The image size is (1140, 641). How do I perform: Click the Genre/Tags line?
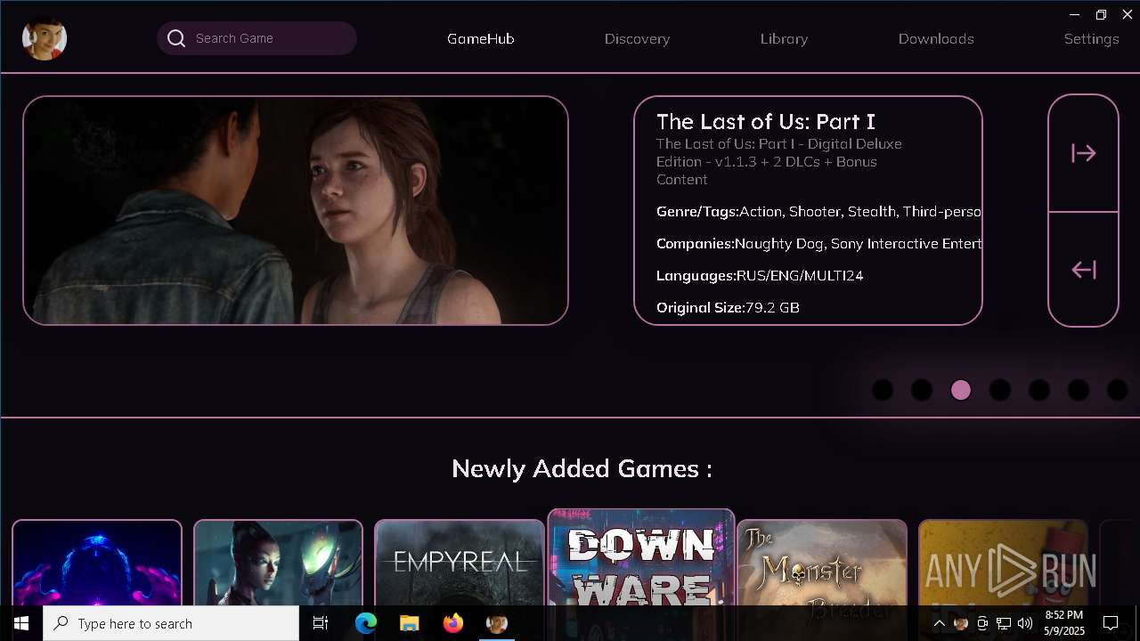point(818,212)
